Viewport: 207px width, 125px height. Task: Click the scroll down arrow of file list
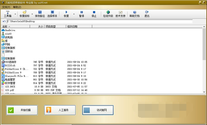tap(204, 92)
